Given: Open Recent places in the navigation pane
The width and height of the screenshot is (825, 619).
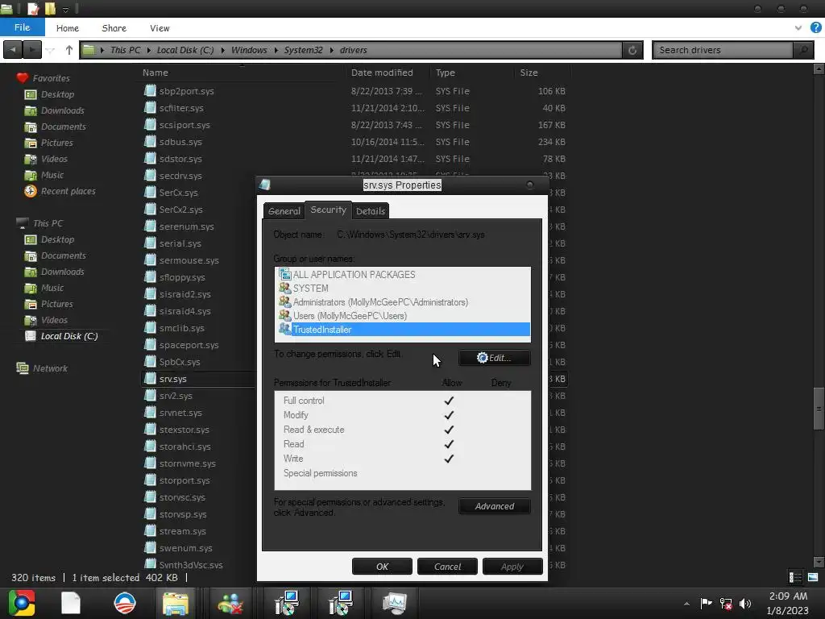Looking at the screenshot, I should pyautogui.click(x=68, y=191).
